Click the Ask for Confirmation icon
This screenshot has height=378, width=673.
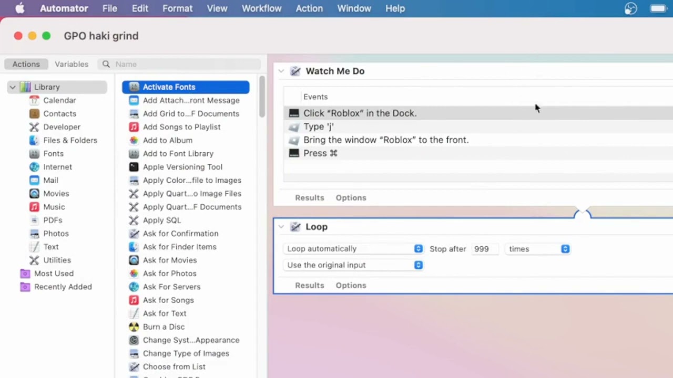coord(134,234)
